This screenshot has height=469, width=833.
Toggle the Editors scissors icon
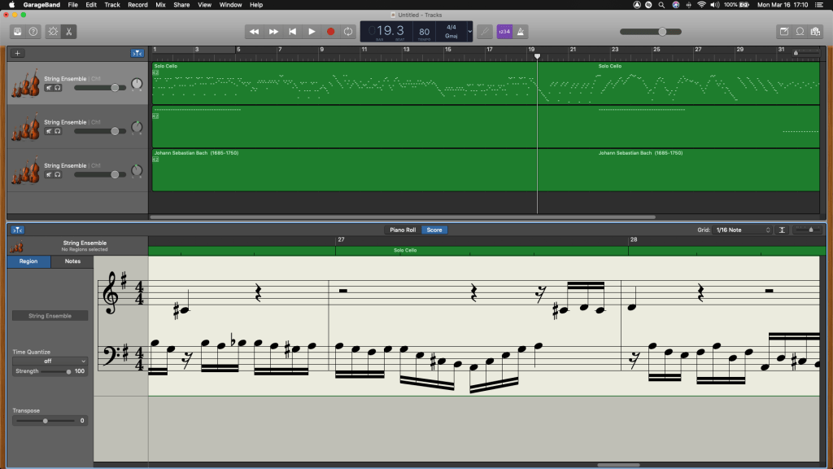tap(69, 32)
